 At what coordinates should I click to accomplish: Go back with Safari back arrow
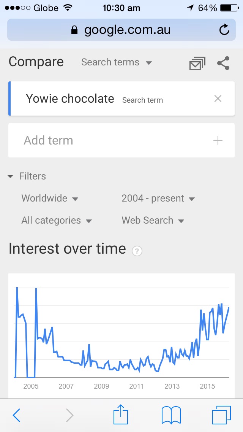[x=16, y=415]
